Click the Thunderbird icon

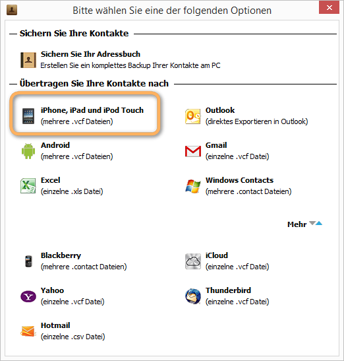(193, 296)
